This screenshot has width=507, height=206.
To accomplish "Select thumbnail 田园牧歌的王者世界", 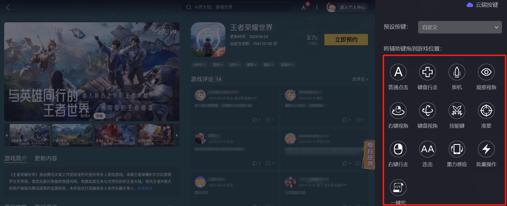I will pos(155,135).
